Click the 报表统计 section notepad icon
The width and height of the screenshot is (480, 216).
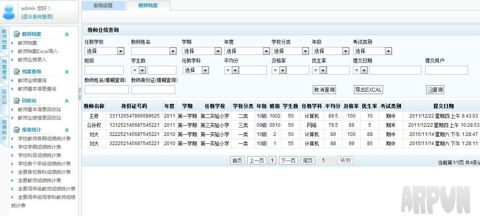click(17, 130)
